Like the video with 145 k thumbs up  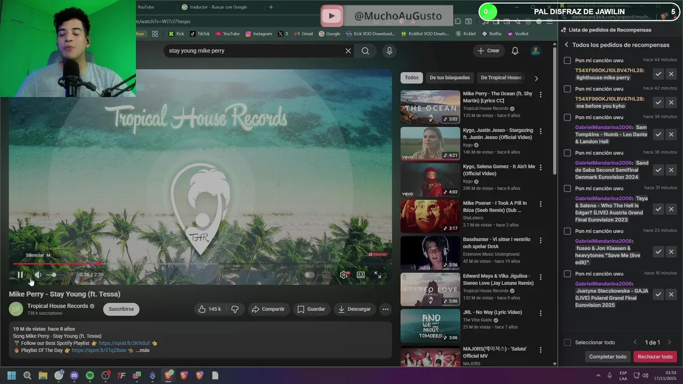point(210,309)
